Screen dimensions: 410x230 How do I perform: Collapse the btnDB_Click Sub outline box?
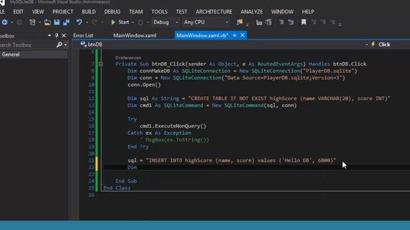(101, 64)
